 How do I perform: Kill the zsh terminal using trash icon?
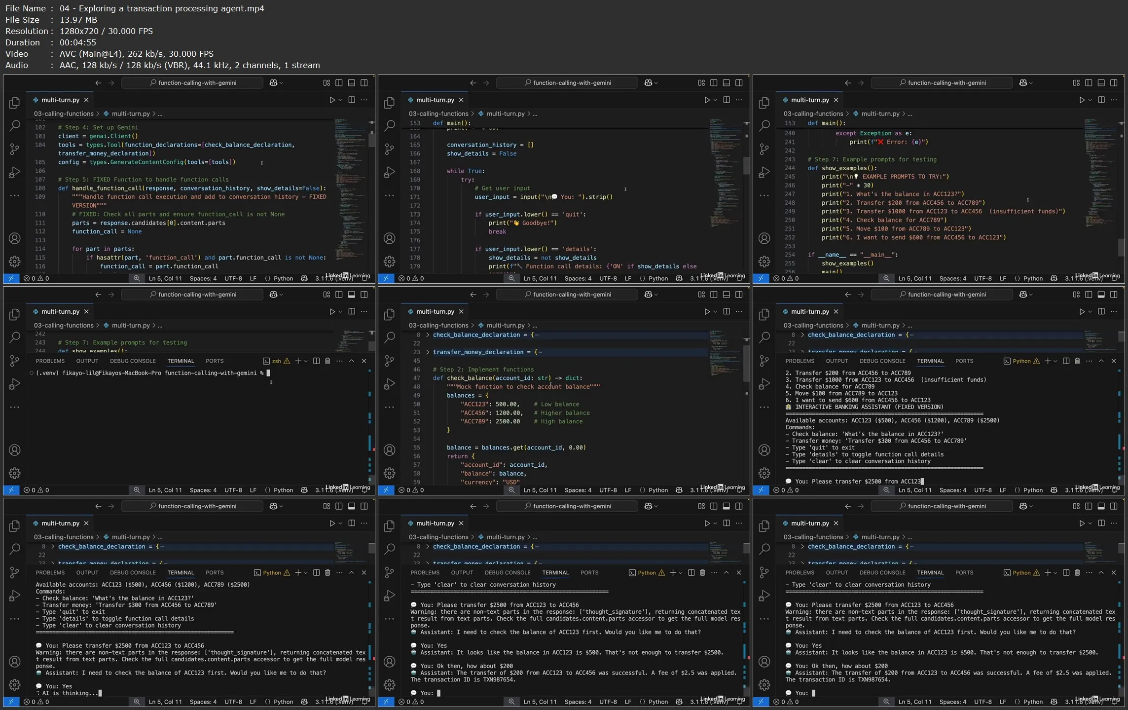(327, 361)
